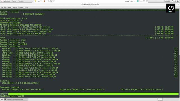Click the power icon in top panel
Image resolution: width=180 pixels, height=101 pixels.
(x=178, y=1)
